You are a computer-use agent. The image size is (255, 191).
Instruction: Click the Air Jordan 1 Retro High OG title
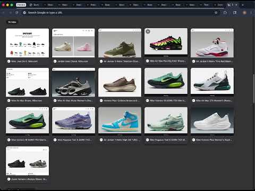click(x=122, y=140)
